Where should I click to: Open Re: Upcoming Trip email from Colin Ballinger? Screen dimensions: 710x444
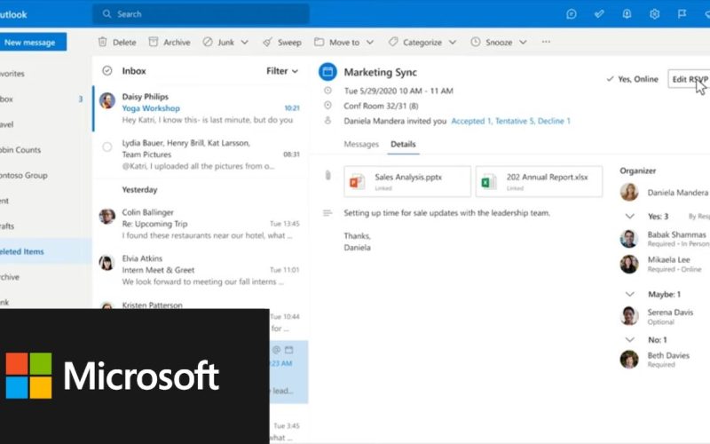201,224
